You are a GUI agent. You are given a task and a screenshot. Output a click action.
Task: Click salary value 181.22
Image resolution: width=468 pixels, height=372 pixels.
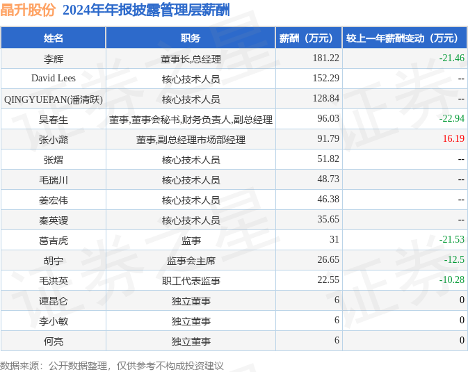pos(326,58)
